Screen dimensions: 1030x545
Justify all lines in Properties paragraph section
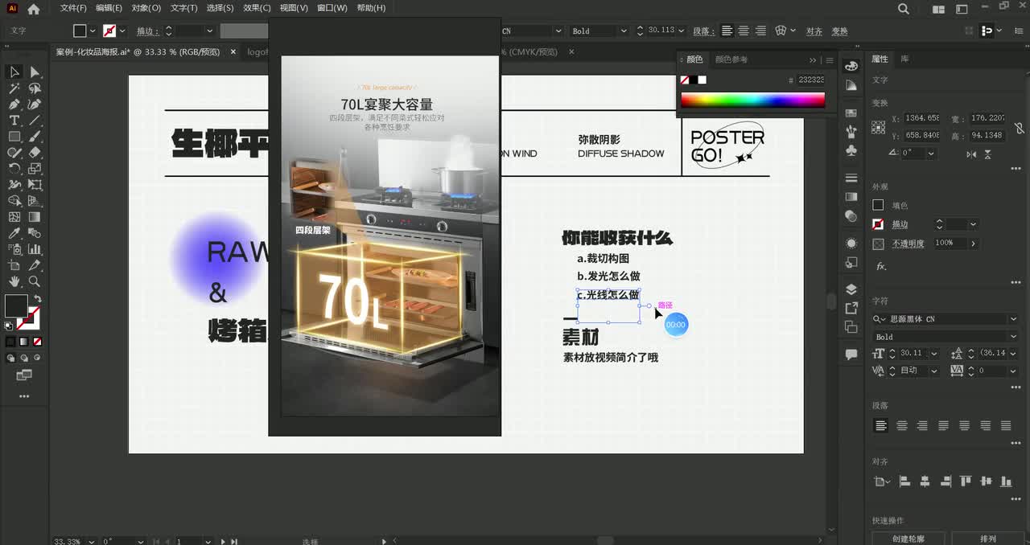click(1006, 425)
